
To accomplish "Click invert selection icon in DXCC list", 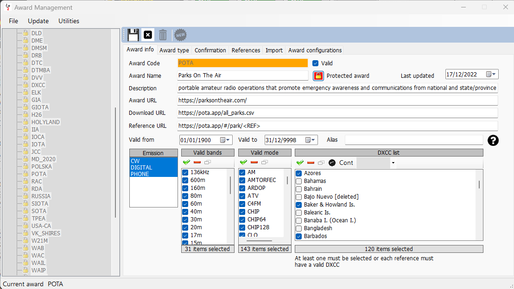I will [321, 163].
